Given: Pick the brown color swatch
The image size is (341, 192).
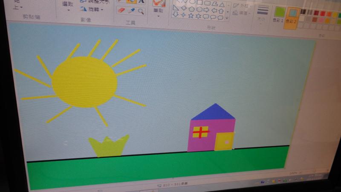Looking at the screenshot, I should click(315, 20).
